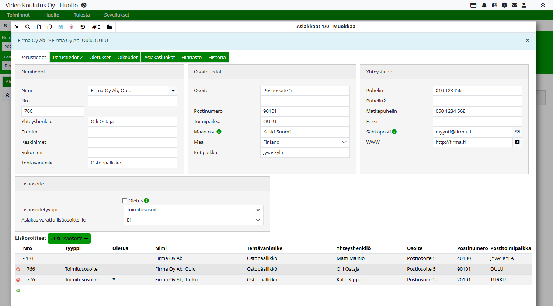Click the Uusi lisäosoite button

(x=69, y=238)
